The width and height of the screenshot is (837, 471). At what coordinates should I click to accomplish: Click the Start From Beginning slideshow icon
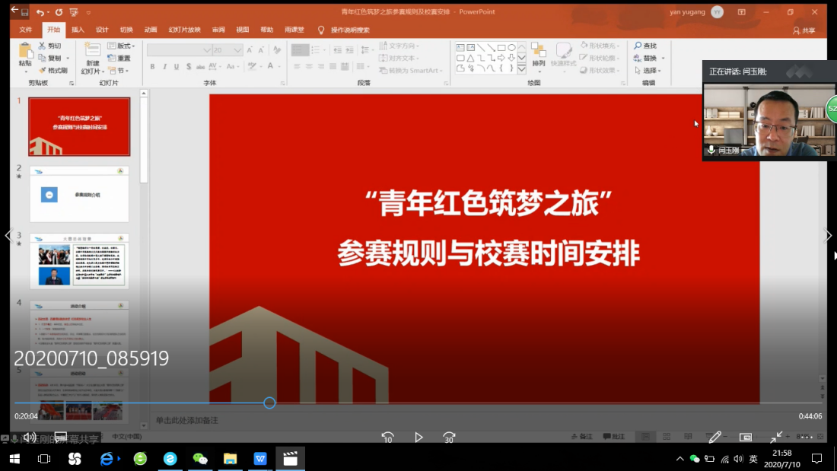(x=74, y=11)
